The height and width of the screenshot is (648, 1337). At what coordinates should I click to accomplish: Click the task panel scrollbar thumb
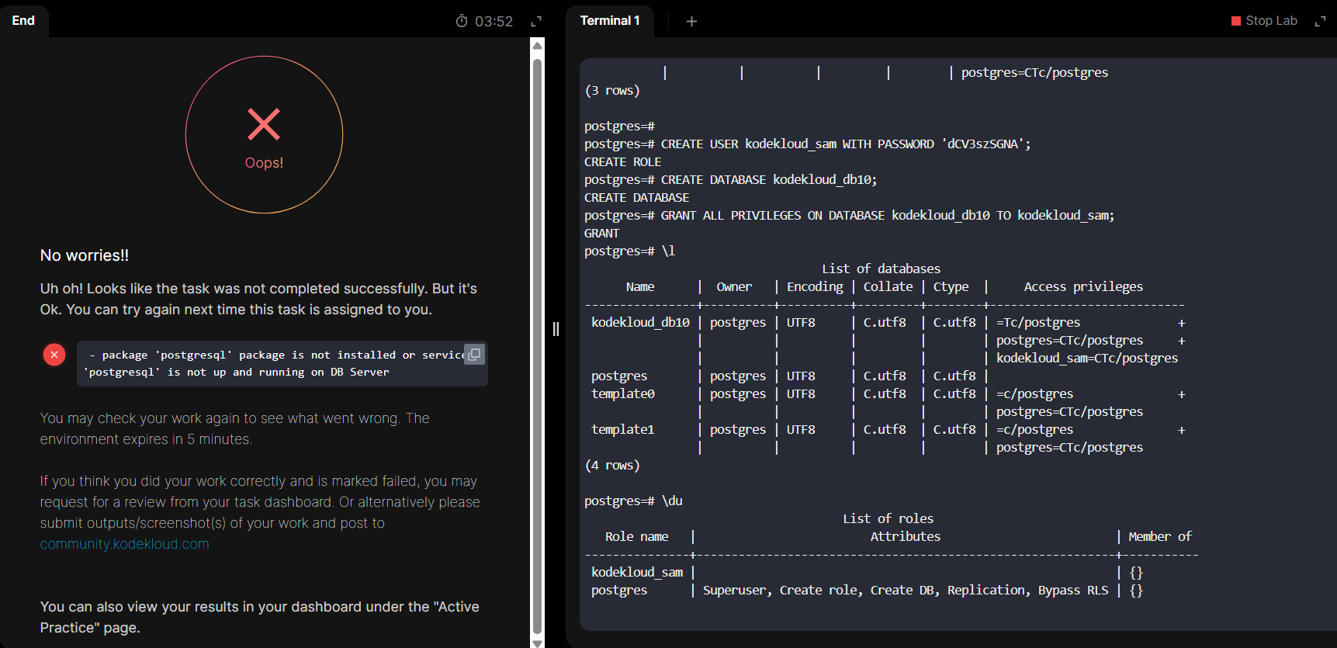(x=537, y=341)
